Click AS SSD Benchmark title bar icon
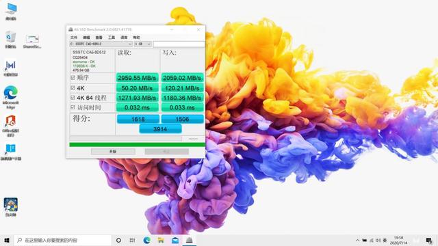Image resolution: width=438 pixels, height=246 pixels. [70, 29]
